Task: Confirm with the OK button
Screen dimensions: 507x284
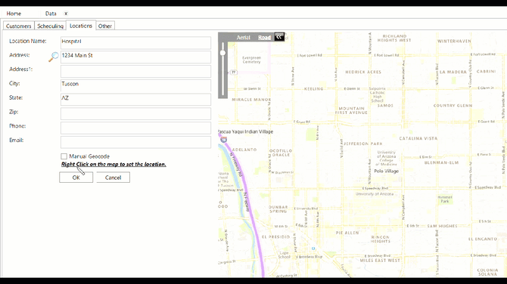Action: tap(76, 177)
